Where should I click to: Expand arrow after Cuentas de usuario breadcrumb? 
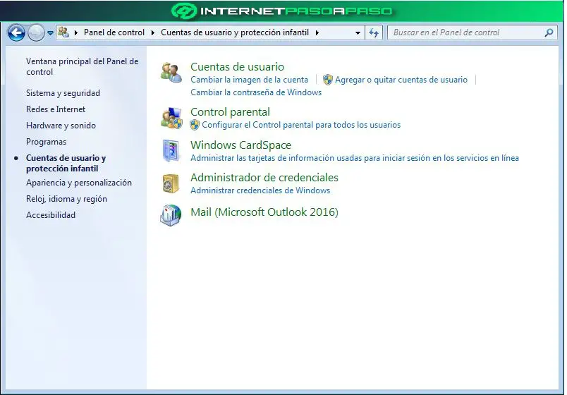coord(317,32)
